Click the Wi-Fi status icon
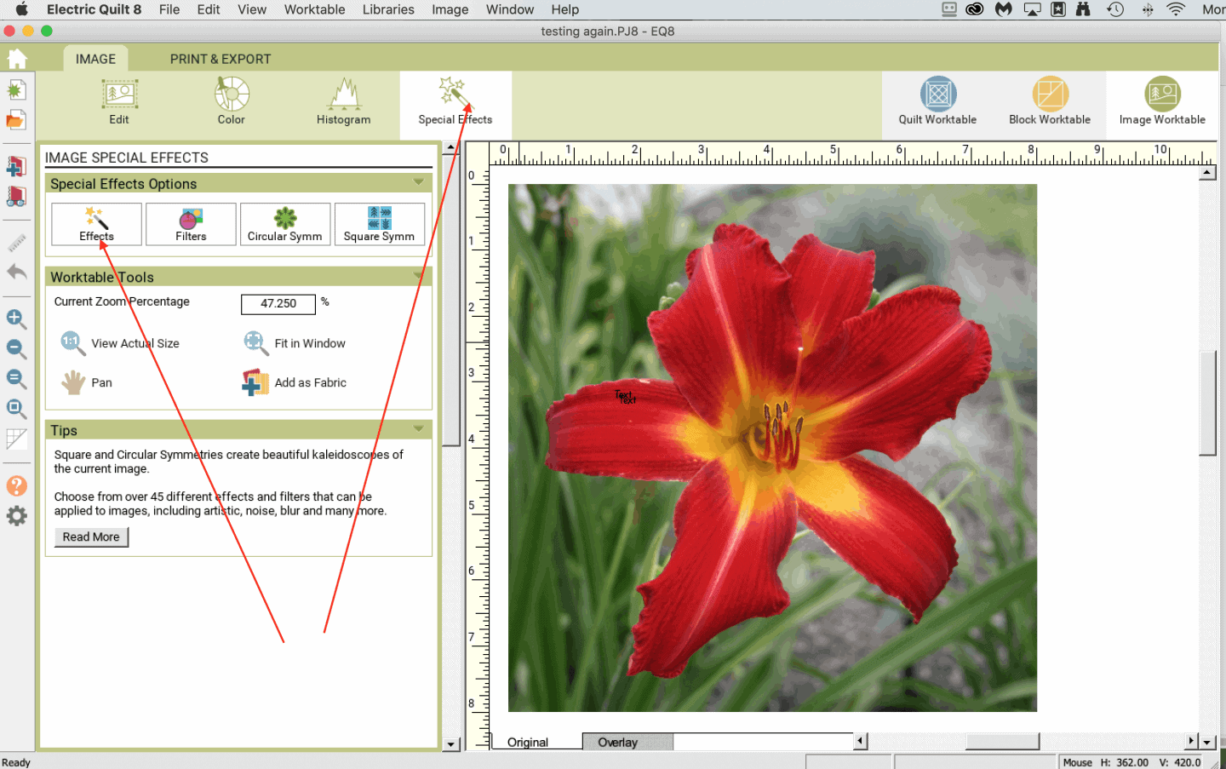1226x769 pixels. coord(1176,9)
